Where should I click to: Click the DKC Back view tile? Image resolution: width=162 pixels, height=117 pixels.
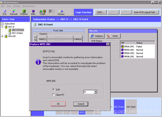(x=131, y=107)
